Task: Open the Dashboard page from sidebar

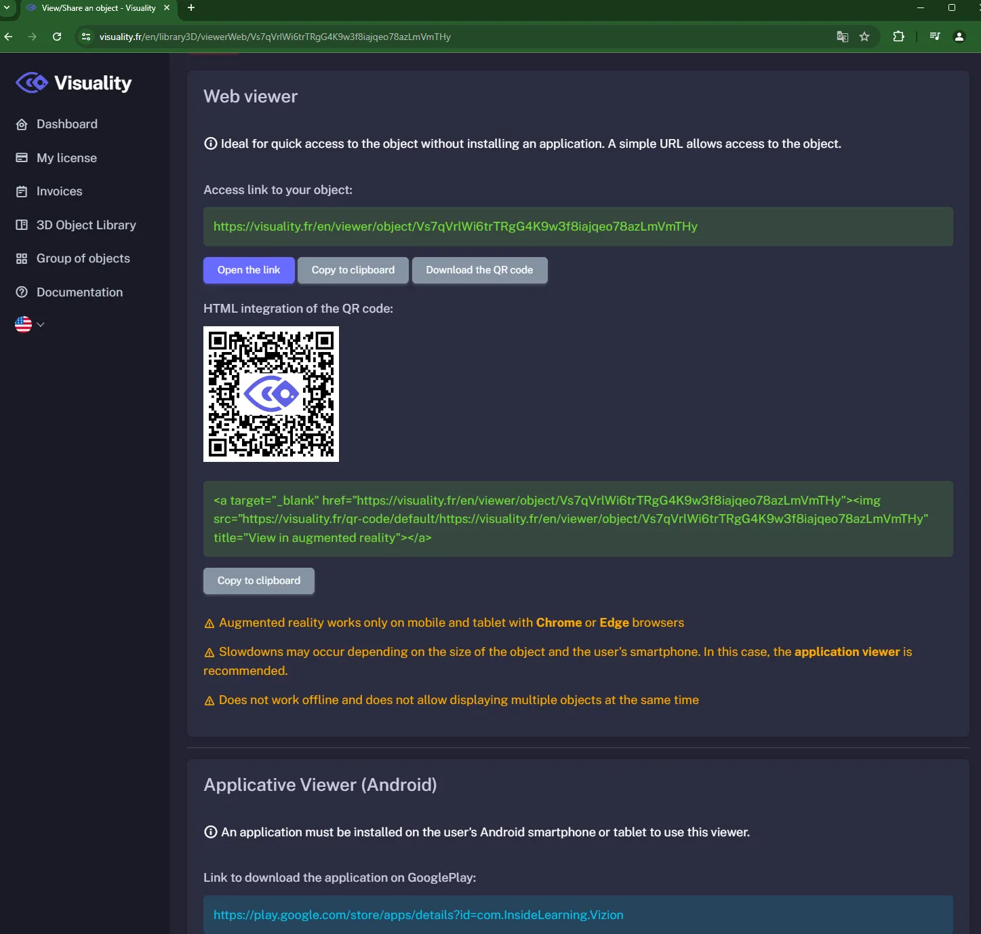Action: point(66,124)
